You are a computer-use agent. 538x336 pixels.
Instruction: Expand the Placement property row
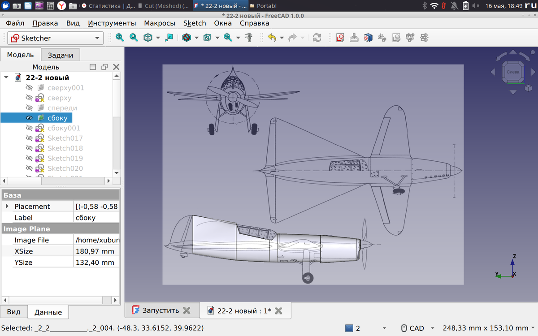7,207
